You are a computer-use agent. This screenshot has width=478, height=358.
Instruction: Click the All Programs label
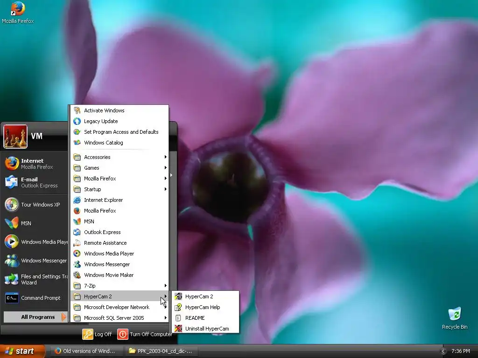point(38,317)
